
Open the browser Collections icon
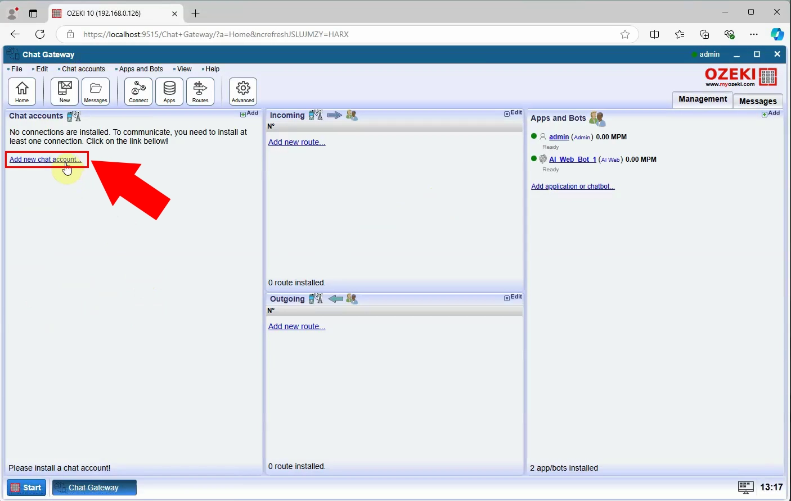pos(704,34)
